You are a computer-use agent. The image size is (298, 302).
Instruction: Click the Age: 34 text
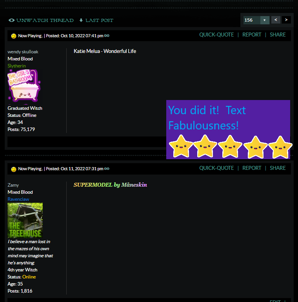tap(15, 122)
